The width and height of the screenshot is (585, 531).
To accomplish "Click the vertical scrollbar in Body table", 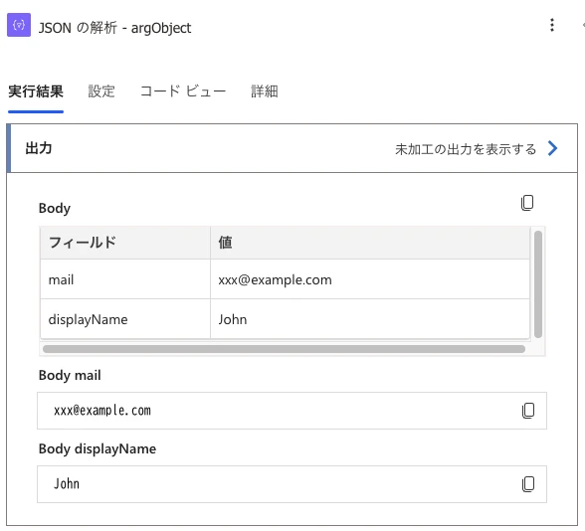I will (538, 284).
